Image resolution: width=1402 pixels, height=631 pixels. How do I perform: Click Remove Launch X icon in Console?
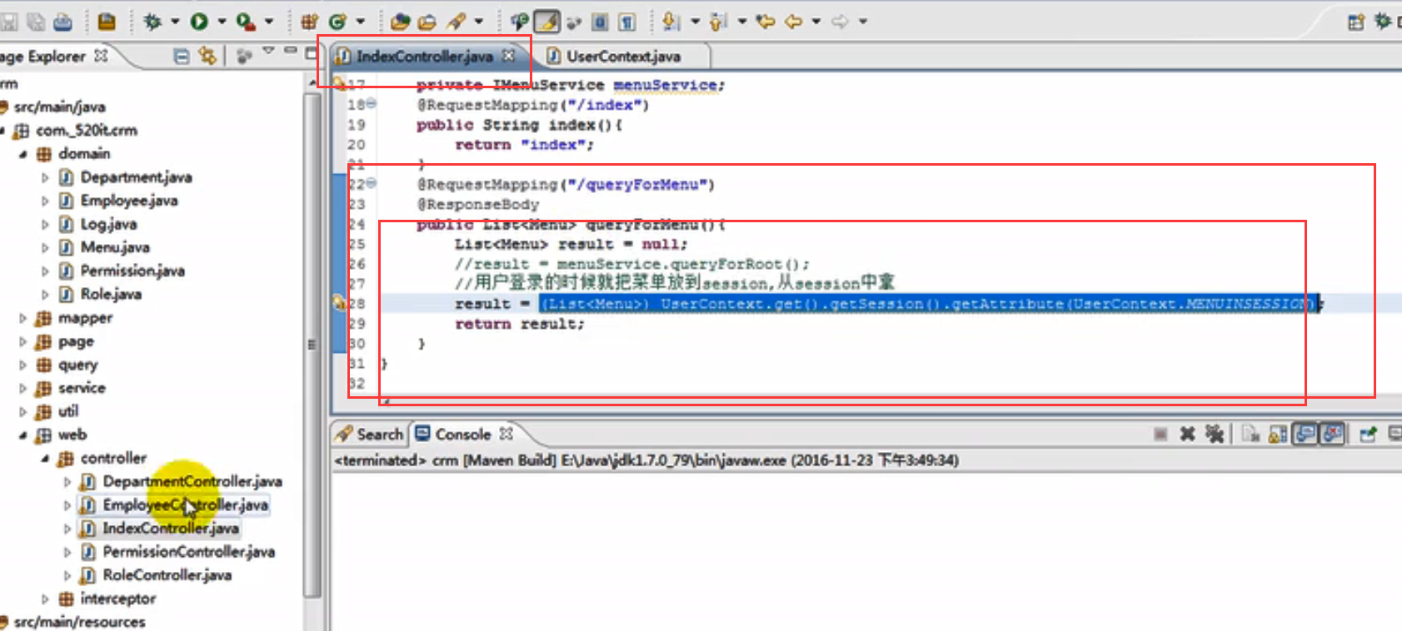coord(1187,434)
